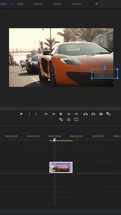Click the Mark Out bracket button
This screenshot has width=121, height=215.
coord(36,114)
